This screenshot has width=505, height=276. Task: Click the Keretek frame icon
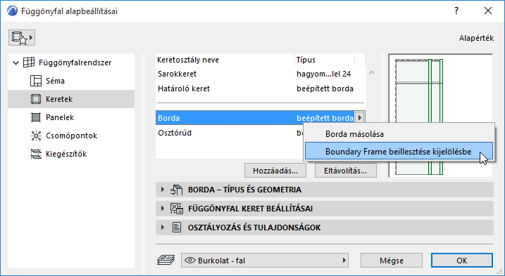(36, 99)
